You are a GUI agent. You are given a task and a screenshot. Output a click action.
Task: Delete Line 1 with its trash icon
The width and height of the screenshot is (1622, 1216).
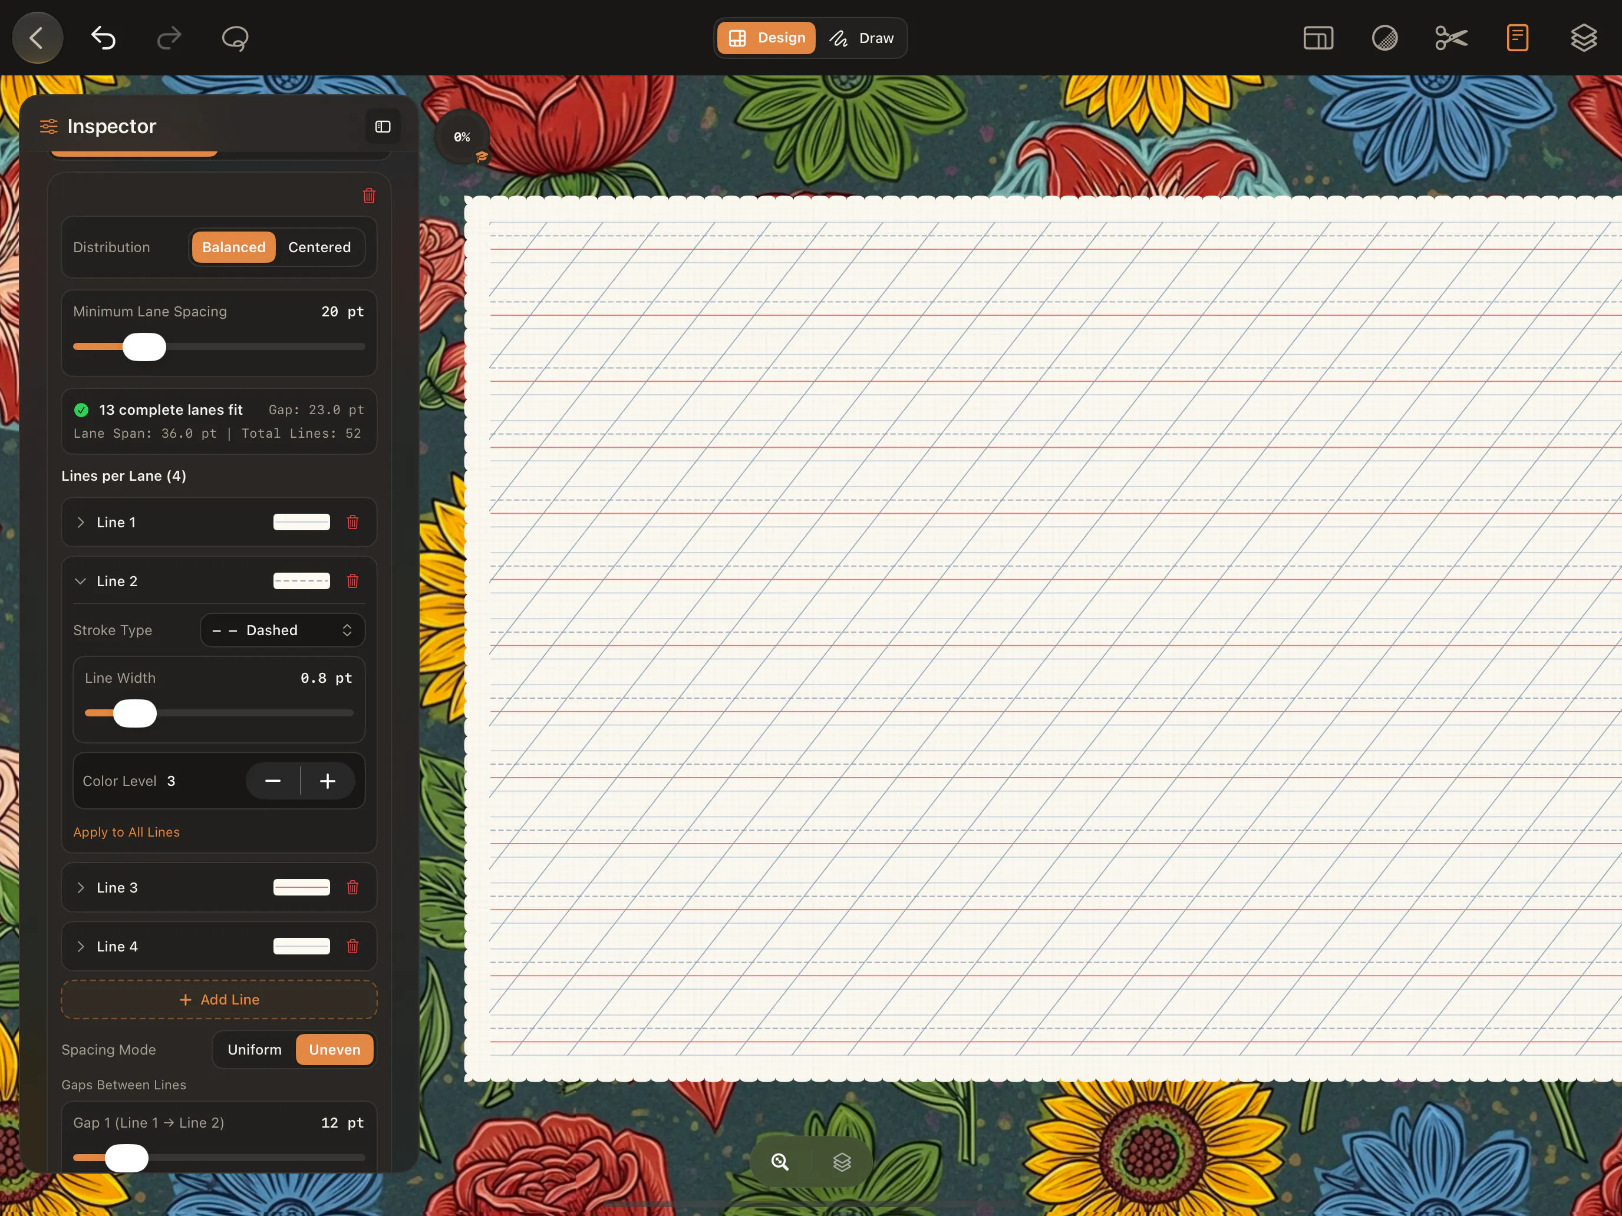352,522
